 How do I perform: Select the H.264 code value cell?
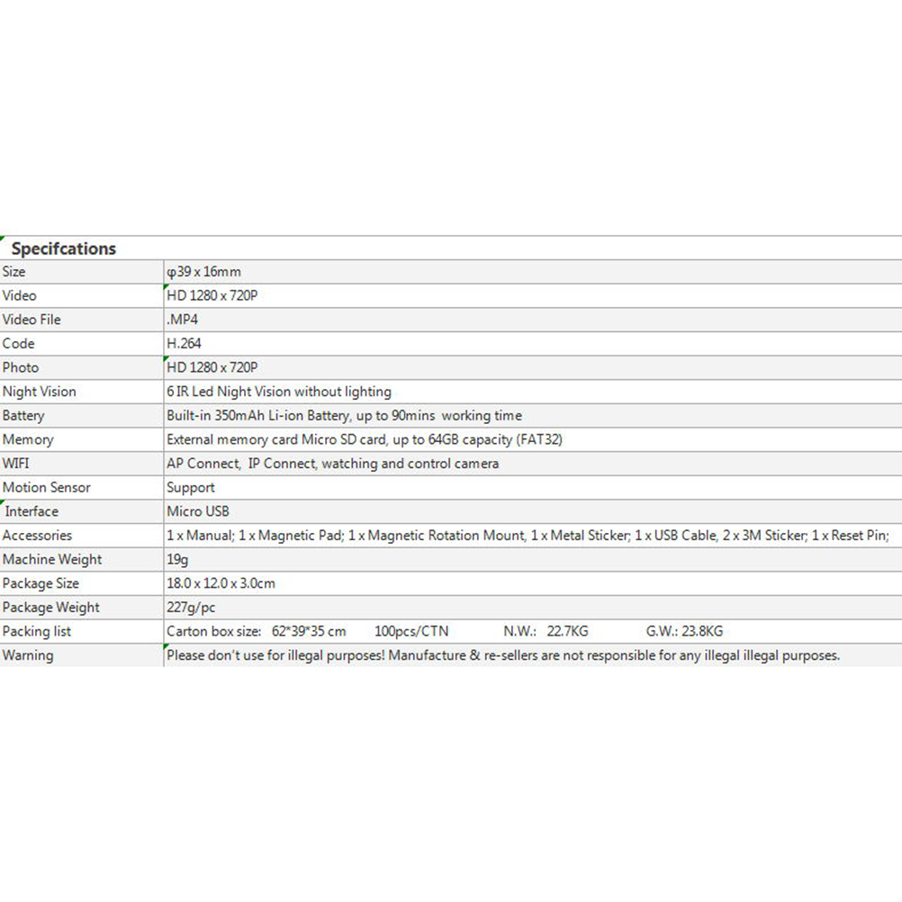click(185, 344)
